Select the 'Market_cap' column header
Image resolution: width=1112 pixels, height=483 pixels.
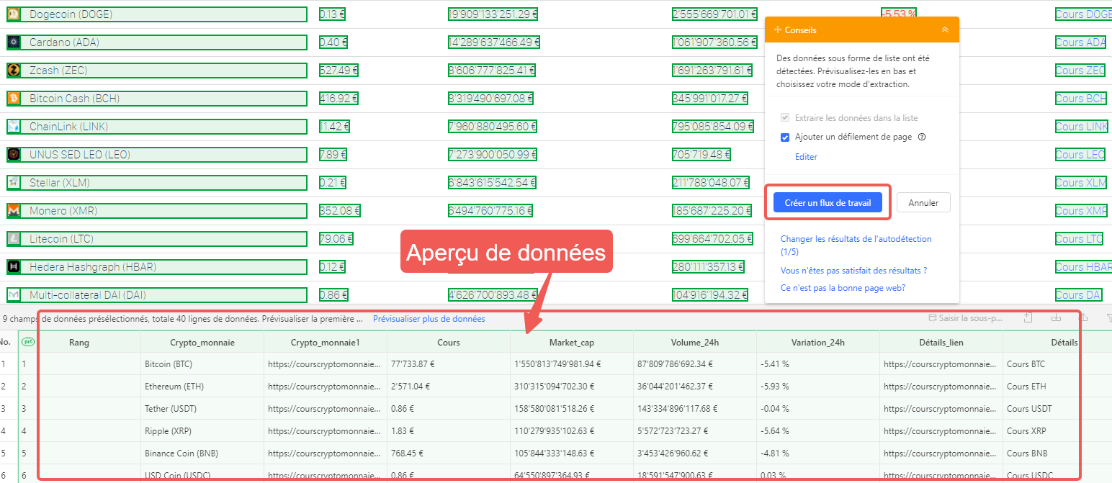[572, 343]
